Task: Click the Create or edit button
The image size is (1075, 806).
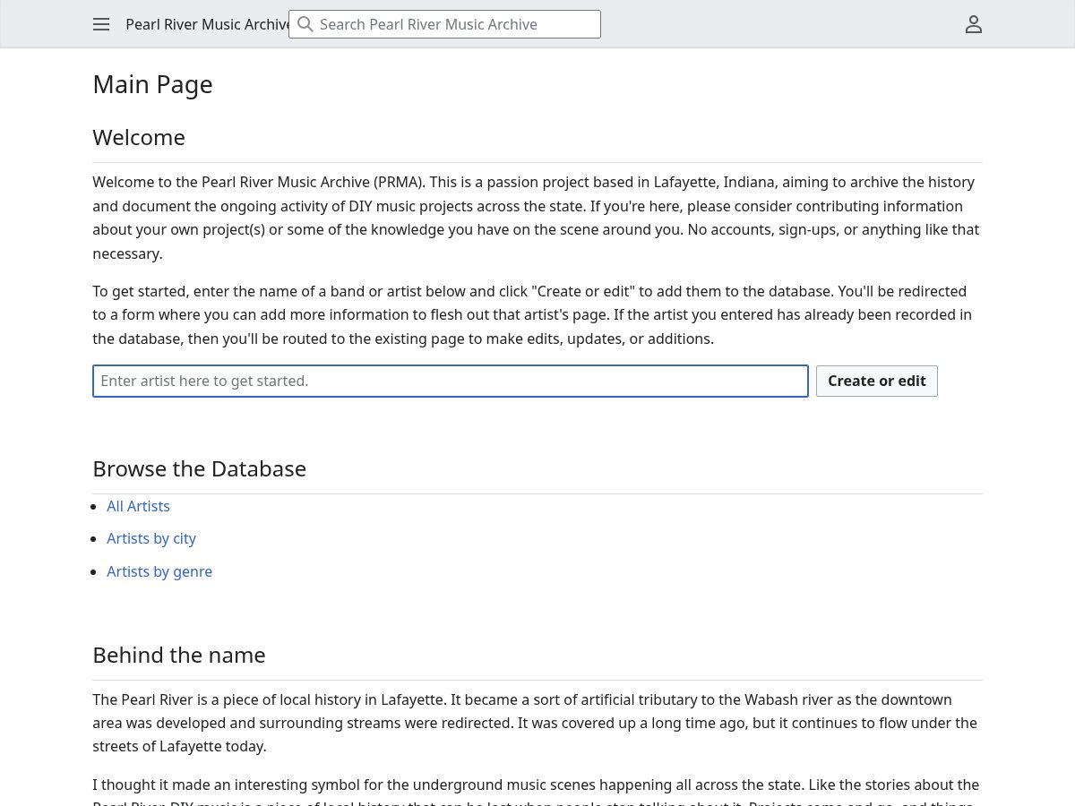Action: (x=877, y=381)
